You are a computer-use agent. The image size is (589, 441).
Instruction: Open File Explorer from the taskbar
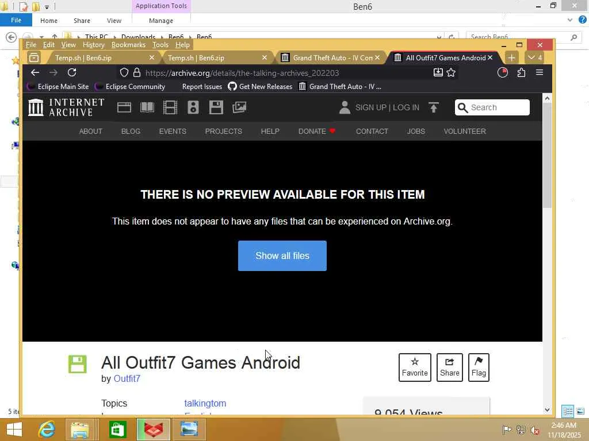pos(79,430)
